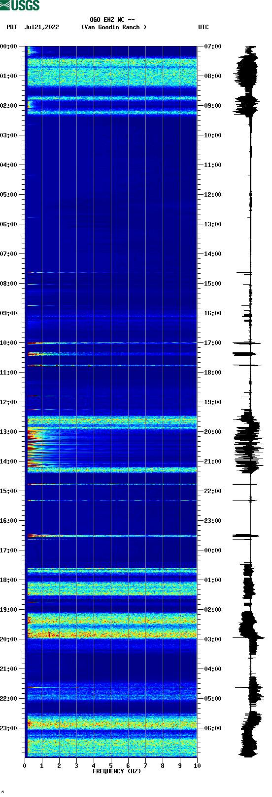Click the PDT time label 15:00

8,491
